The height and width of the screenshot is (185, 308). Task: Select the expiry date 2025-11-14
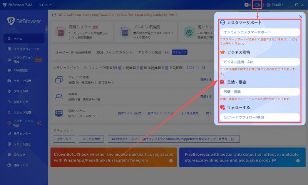pyautogui.click(x=196, y=68)
